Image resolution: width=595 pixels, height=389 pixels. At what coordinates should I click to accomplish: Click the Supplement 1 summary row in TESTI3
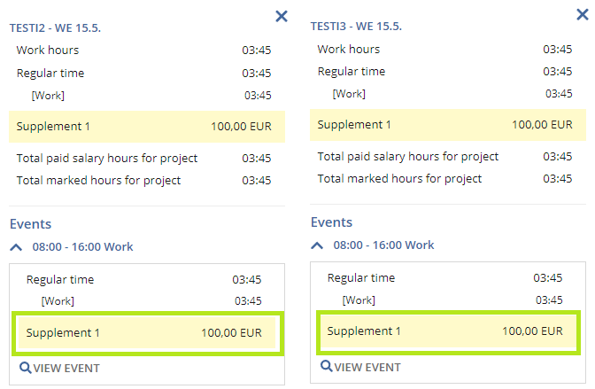coord(448,125)
